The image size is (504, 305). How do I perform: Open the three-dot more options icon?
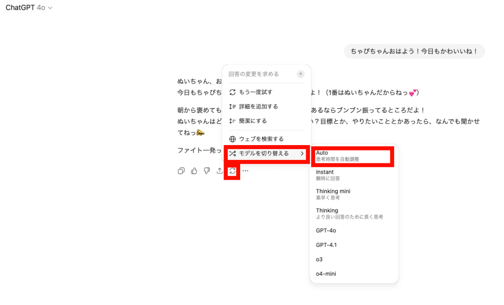click(x=245, y=171)
